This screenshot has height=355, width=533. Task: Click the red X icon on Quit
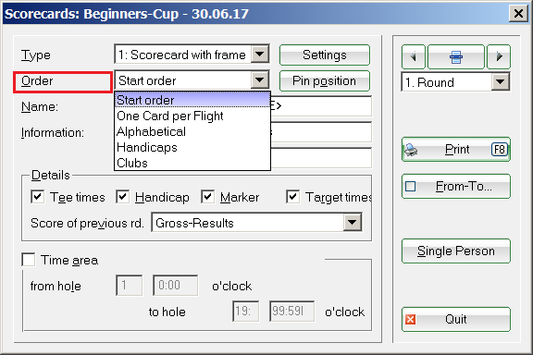coord(410,319)
